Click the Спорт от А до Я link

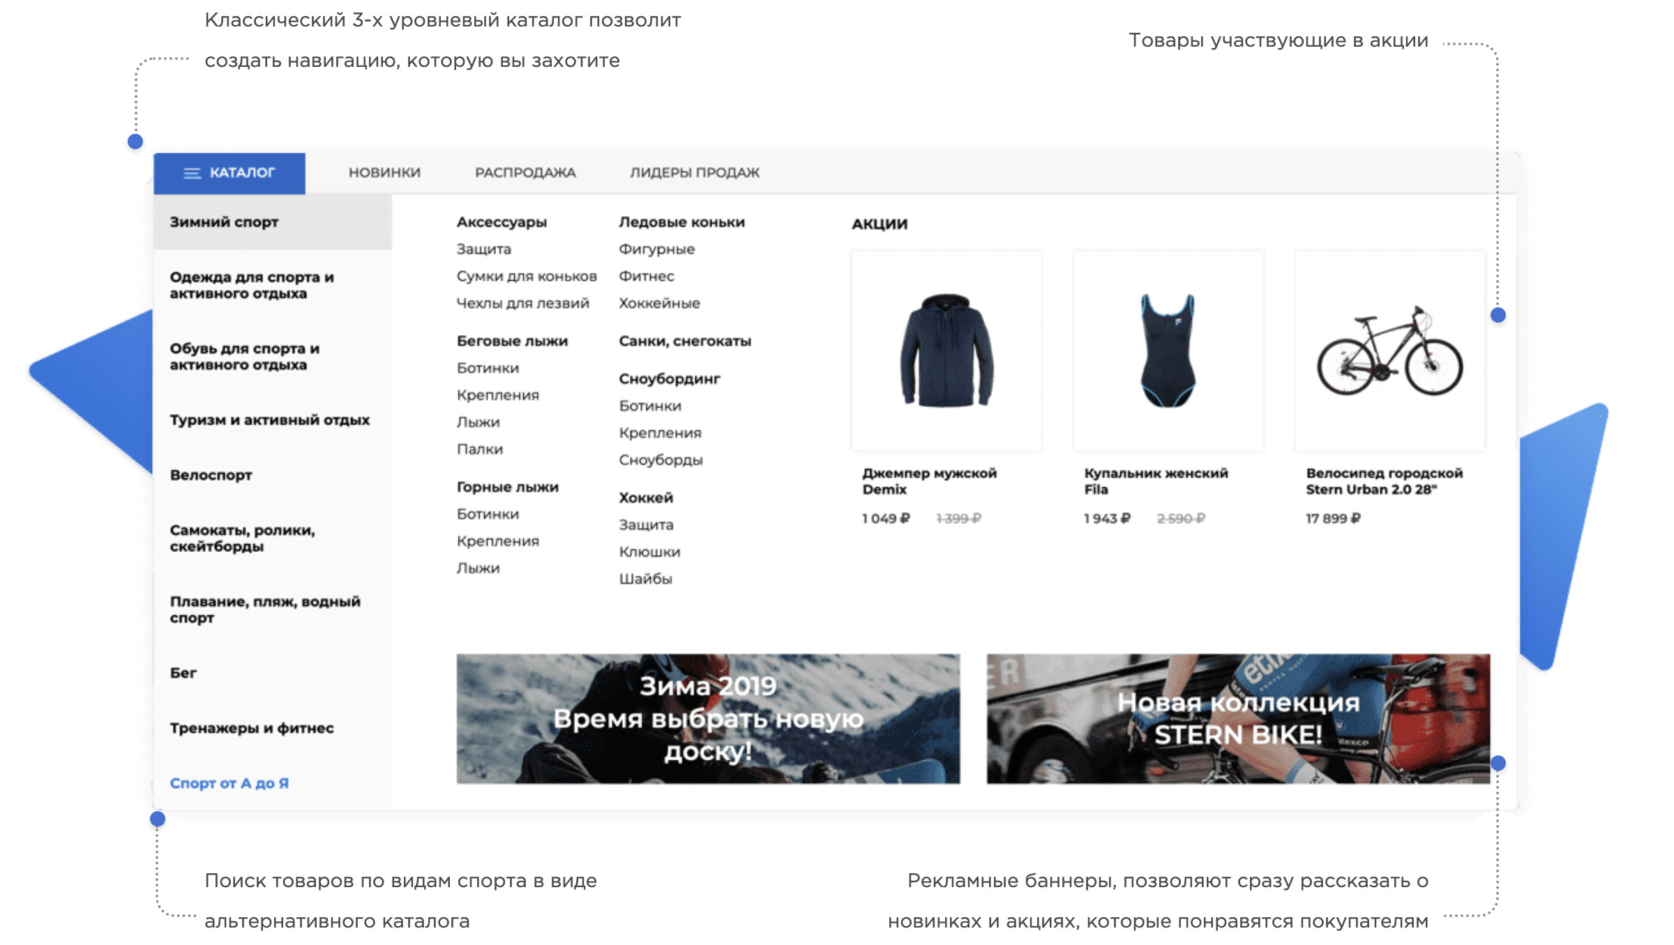coord(229,783)
